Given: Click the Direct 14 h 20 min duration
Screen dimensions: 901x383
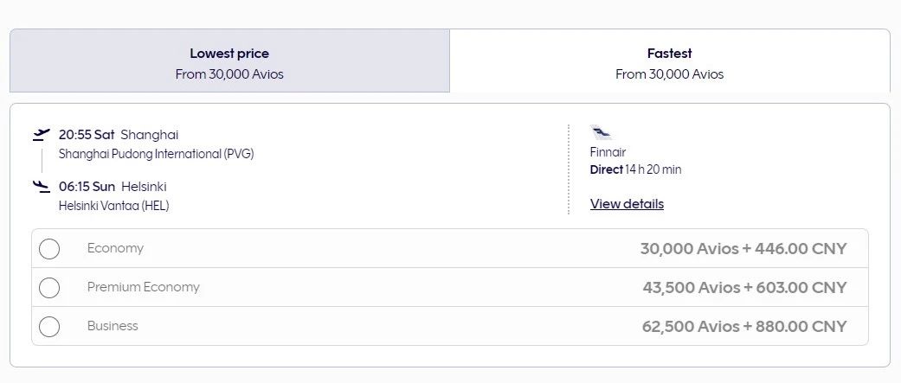Looking at the screenshot, I should pos(635,169).
